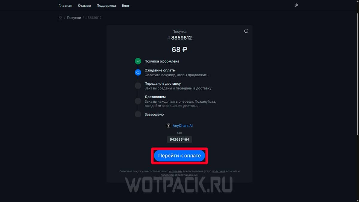
Task: Click the grey circle beside Завершено
Action: pyautogui.click(x=138, y=114)
